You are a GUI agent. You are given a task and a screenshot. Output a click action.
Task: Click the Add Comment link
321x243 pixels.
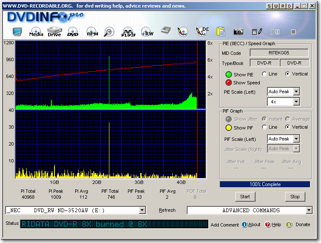(x=225, y=225)
